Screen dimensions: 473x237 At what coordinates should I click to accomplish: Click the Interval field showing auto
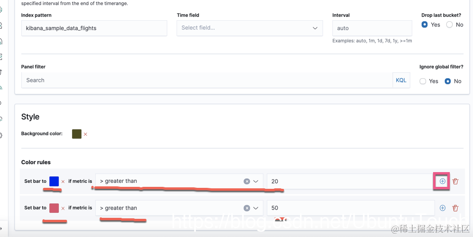pyautogui.click(x=372, y=28)
